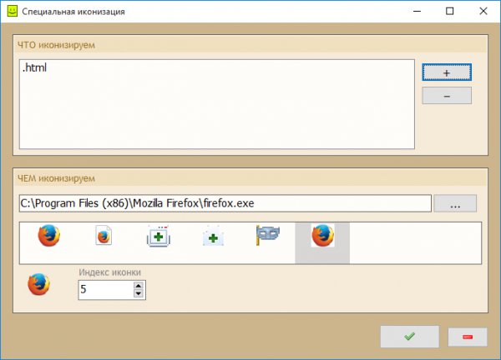
Task: Click the green smiley app icon in title bar
Action: (x=13, y=12)
